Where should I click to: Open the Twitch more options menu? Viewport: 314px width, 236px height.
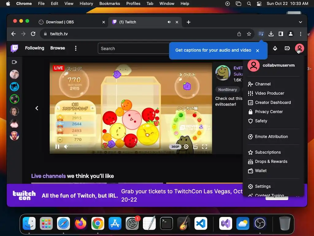pyautogui.click(x=75, y=48)
